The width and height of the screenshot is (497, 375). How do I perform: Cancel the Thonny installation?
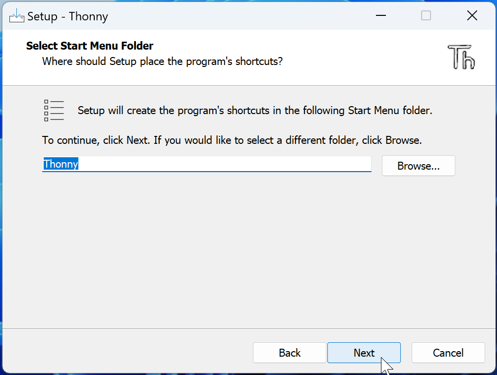(x=448, y=353)
